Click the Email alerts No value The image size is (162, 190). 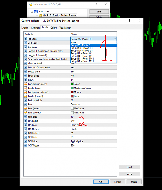72,76
